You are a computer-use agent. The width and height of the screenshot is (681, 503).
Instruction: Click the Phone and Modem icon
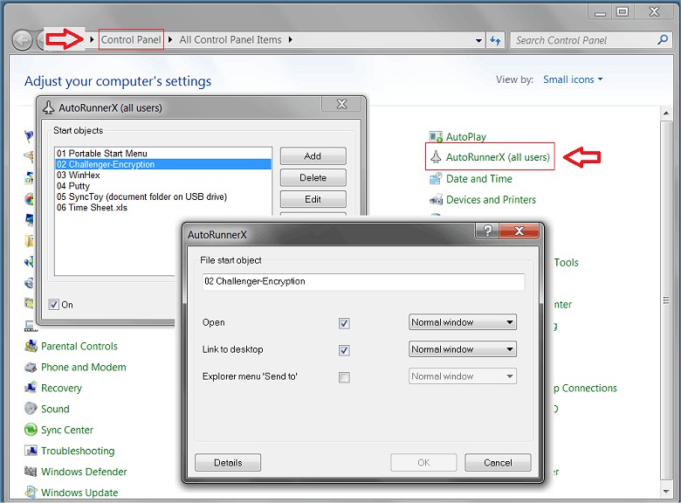pos(31,367)
